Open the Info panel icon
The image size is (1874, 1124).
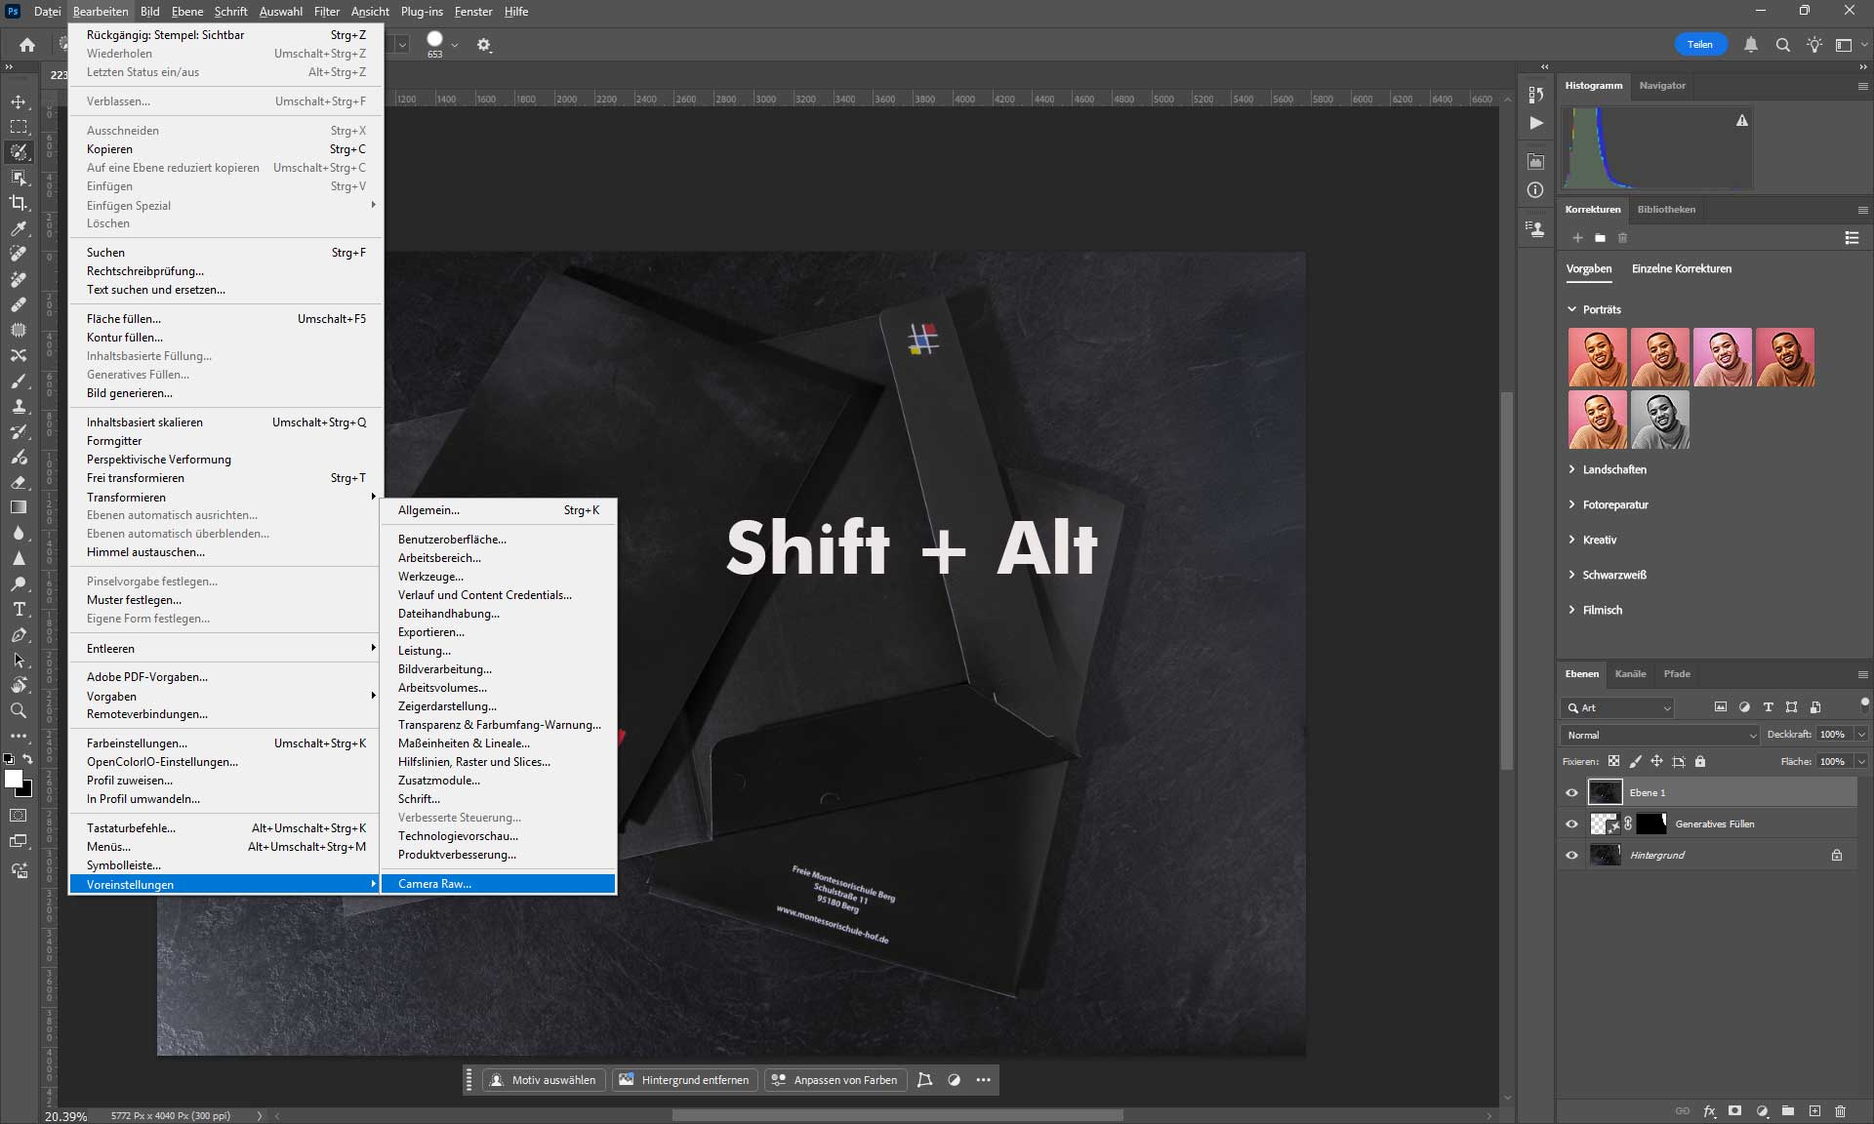click(1536, 190)
